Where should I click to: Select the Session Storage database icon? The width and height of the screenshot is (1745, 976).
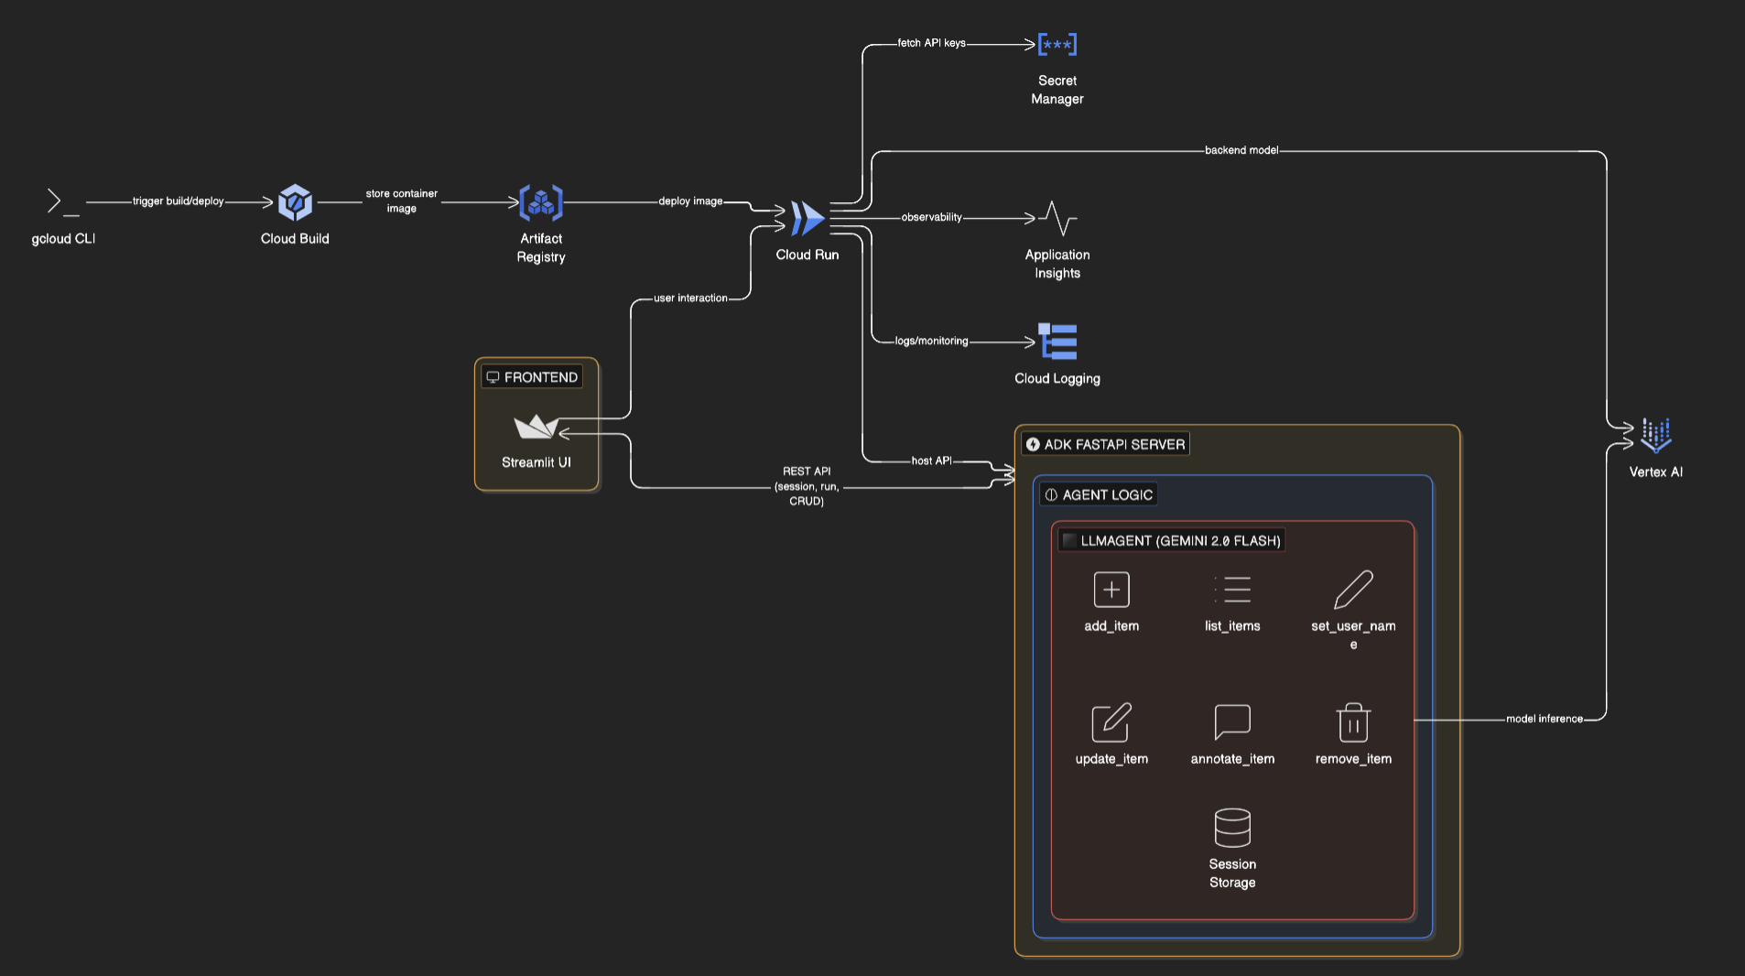[x=1232, y=828]
